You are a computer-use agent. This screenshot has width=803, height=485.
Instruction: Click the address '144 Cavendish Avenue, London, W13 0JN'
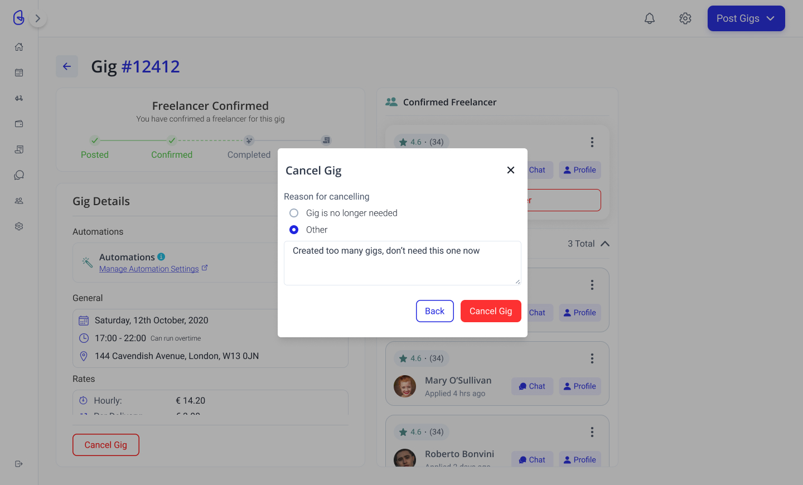coord(177,356)
